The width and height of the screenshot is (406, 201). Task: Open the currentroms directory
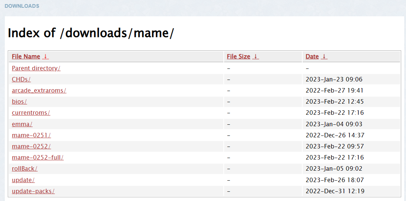coord(31,113)
